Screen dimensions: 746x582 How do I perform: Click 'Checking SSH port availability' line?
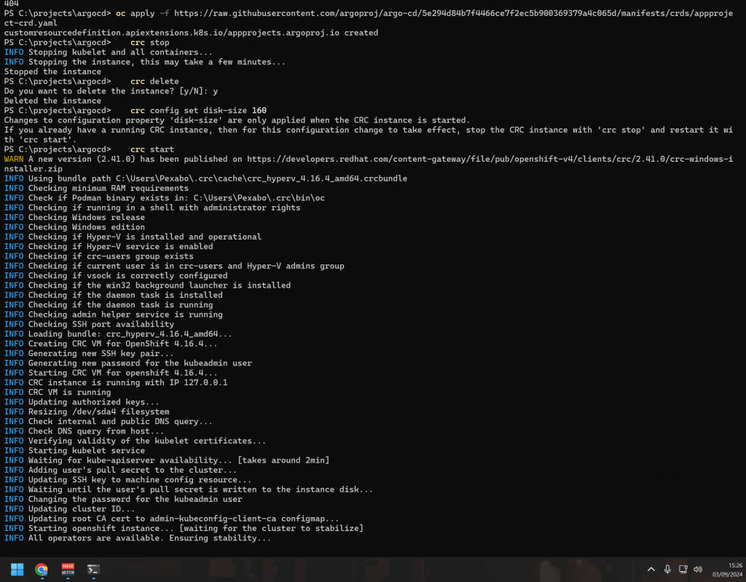coord(89,325)
